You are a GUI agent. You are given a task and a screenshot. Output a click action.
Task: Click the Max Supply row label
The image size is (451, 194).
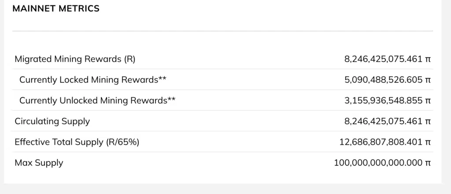pyautogui.click(x=39, y=163)
